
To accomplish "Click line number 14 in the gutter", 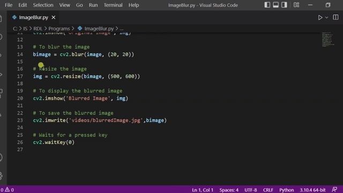I will click(x=20, y=54).
